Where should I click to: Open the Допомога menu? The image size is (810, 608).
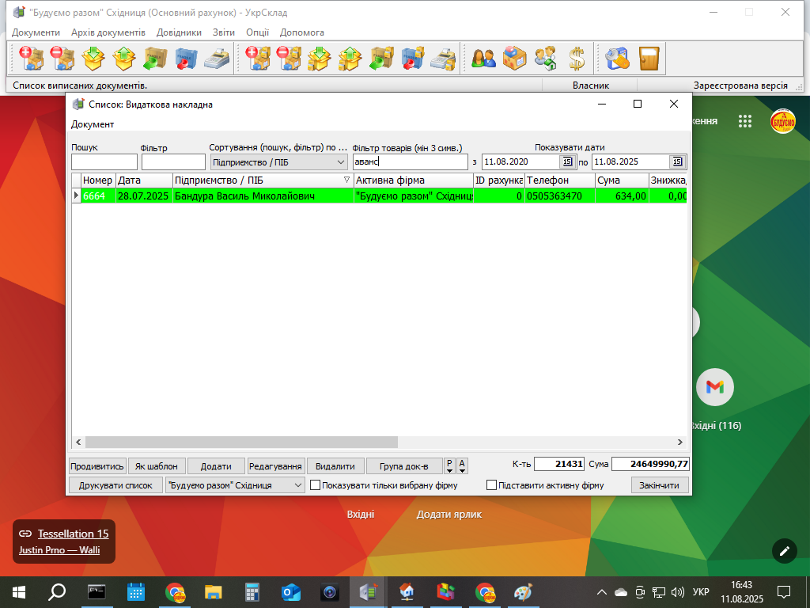tap(301, 32)
